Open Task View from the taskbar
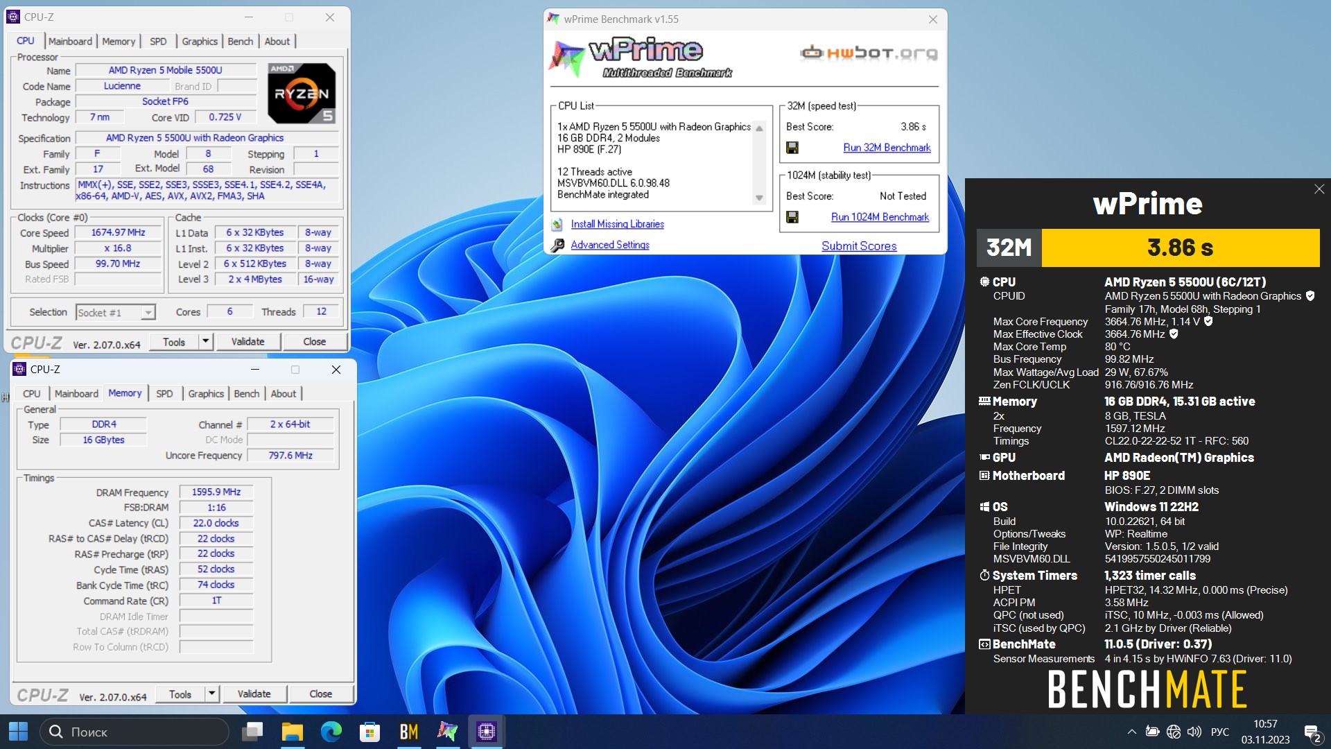This screenshot has height=749, width=1331. tap(252, 732)
